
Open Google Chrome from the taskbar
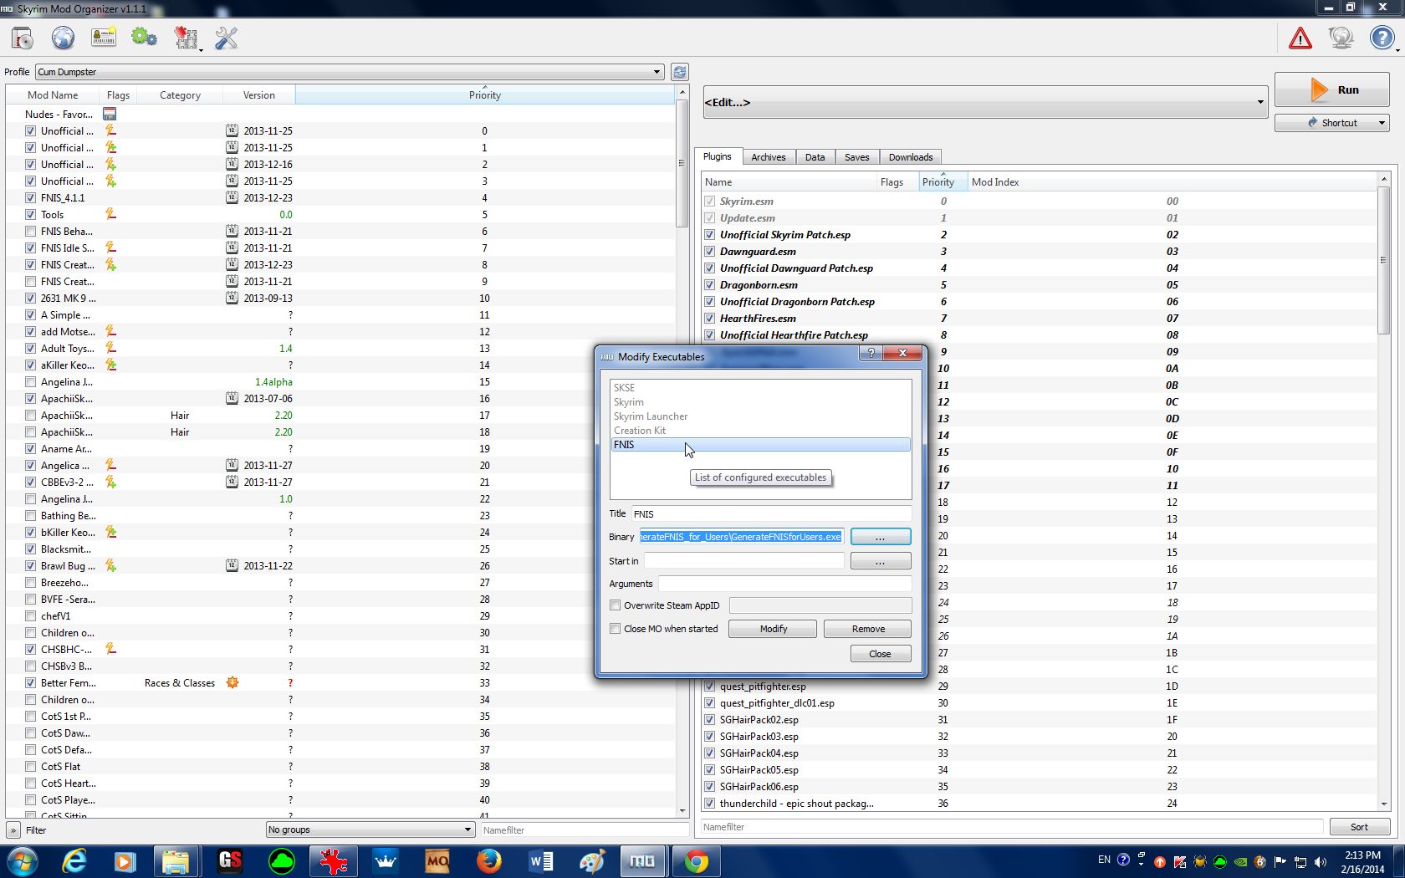696,861
